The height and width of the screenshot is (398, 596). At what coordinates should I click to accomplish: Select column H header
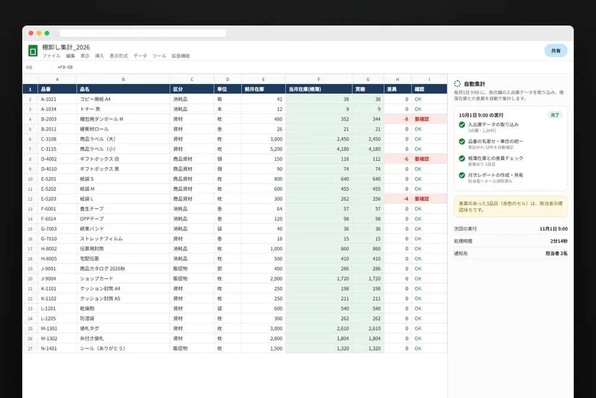pyautogui.click(x=398, y=79)
